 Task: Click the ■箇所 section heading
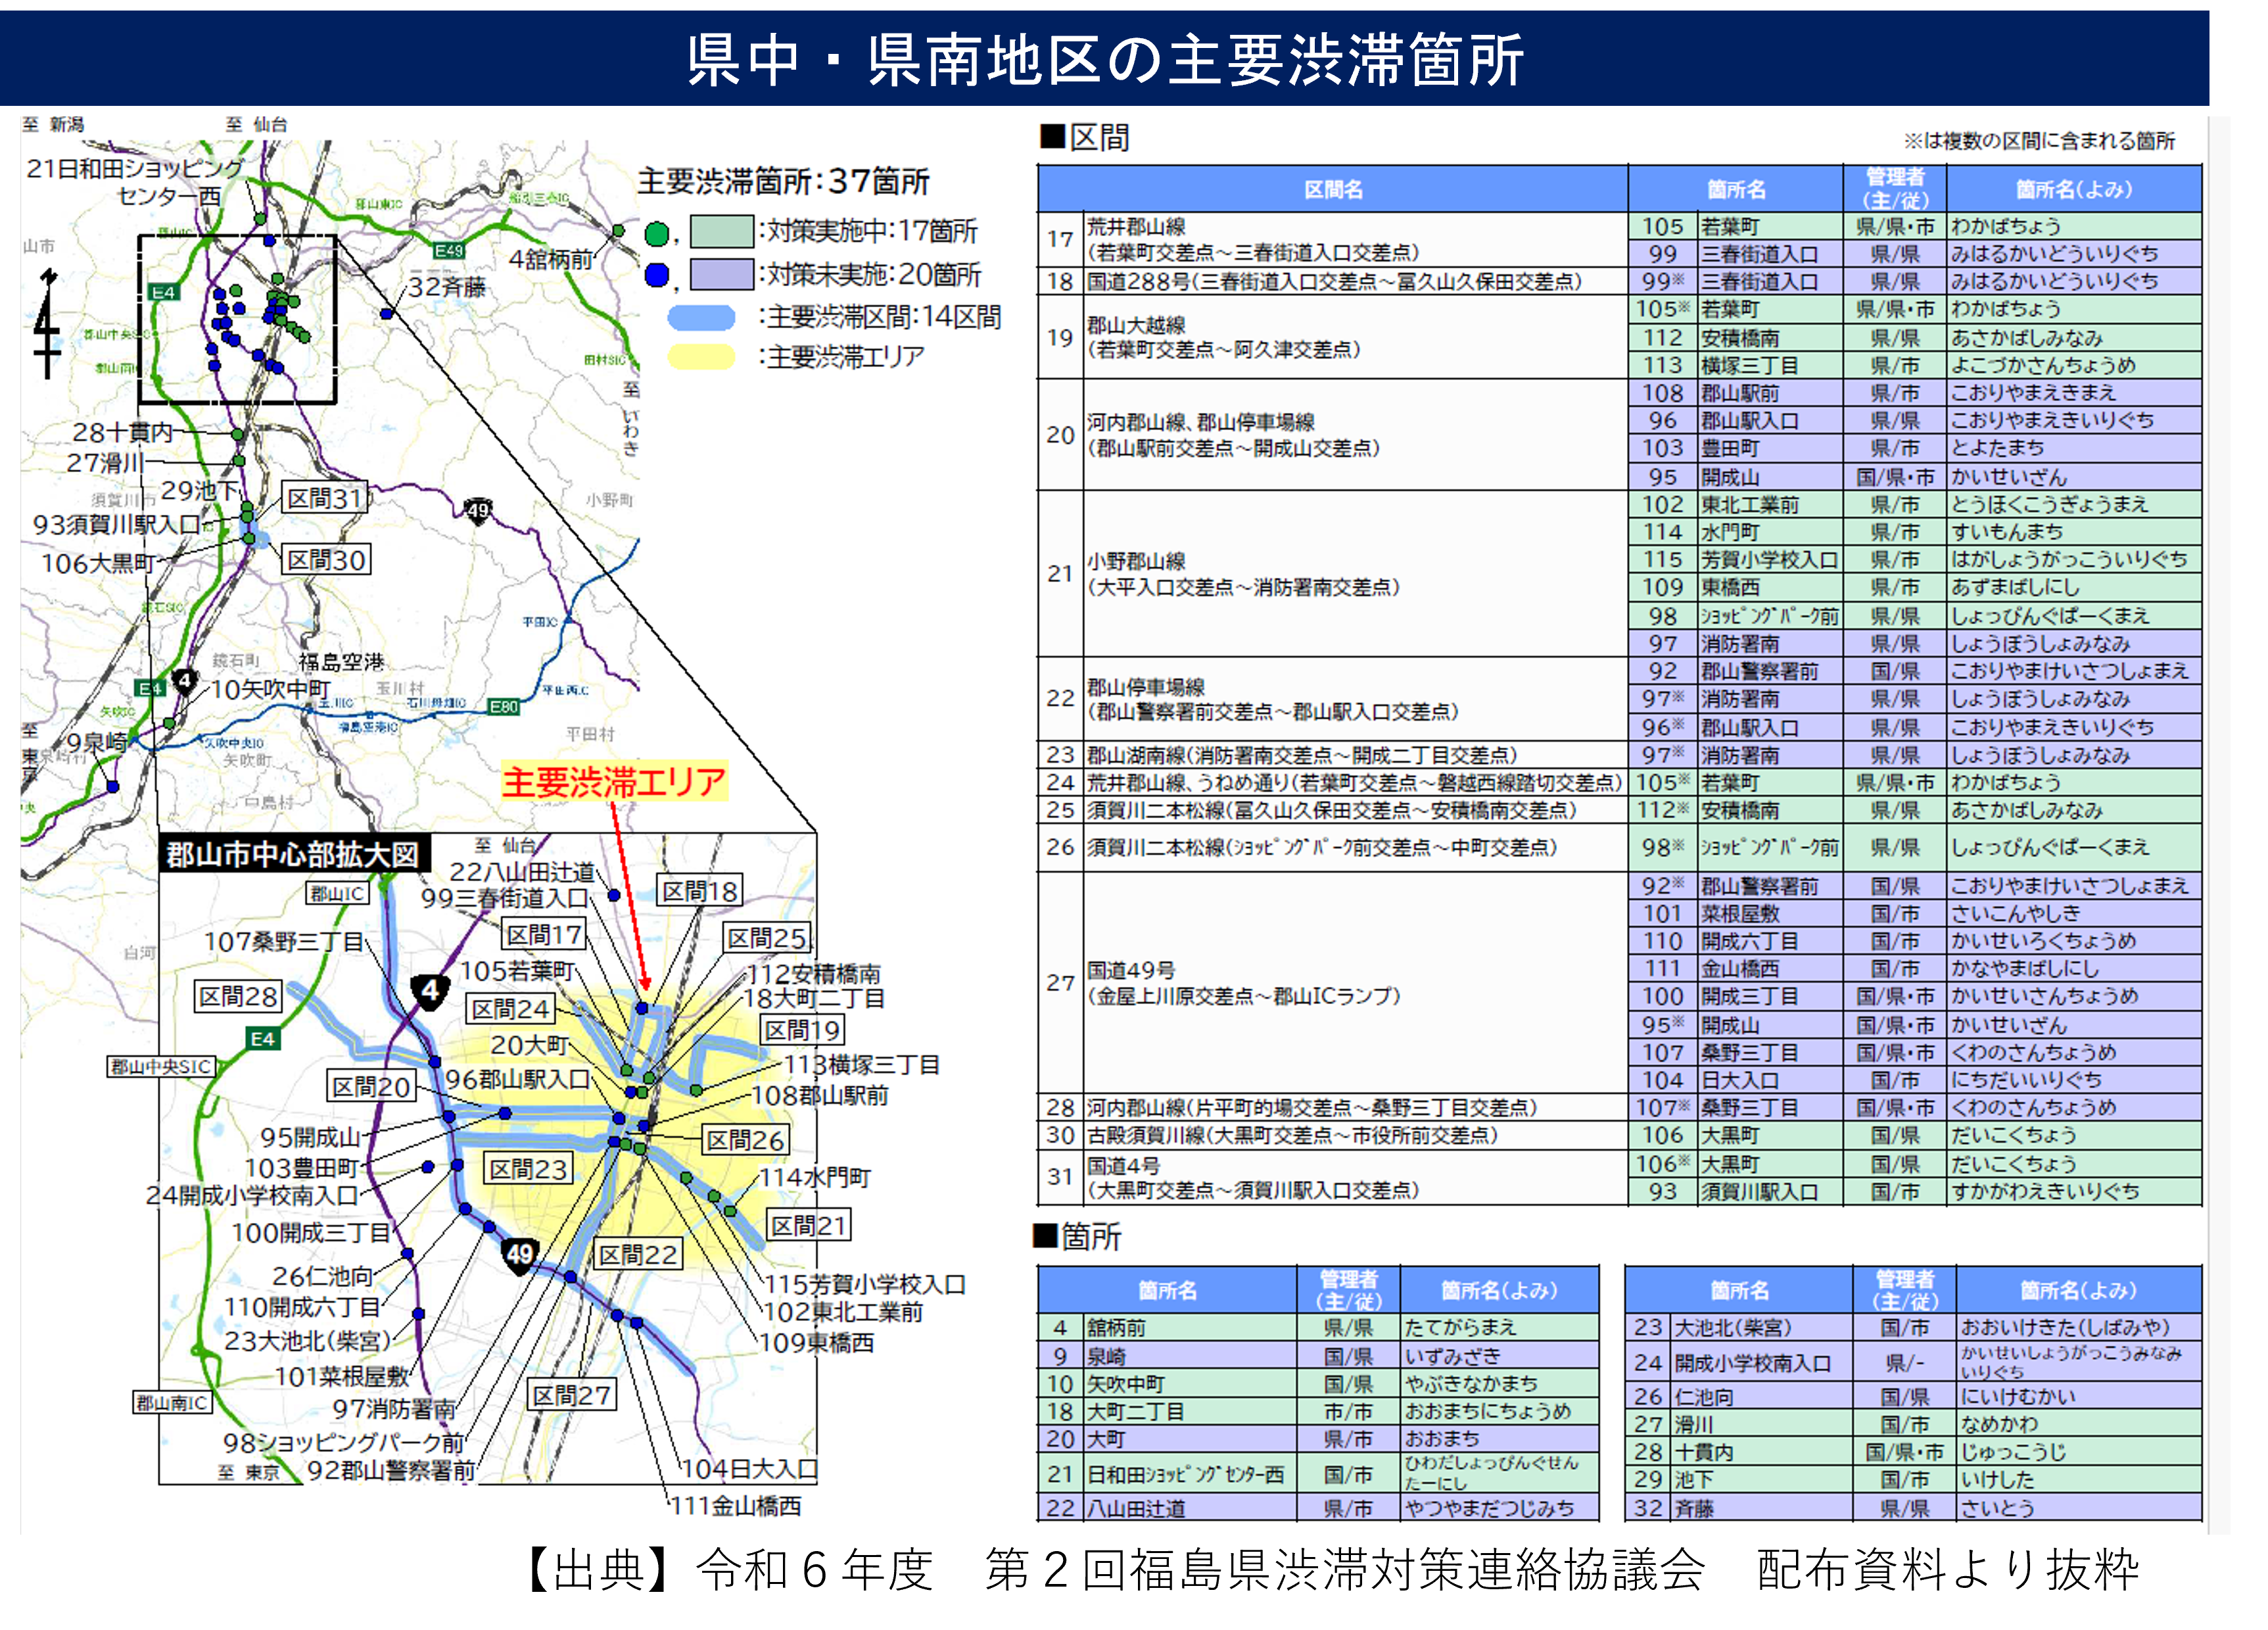click(x=1078, y=1237)
